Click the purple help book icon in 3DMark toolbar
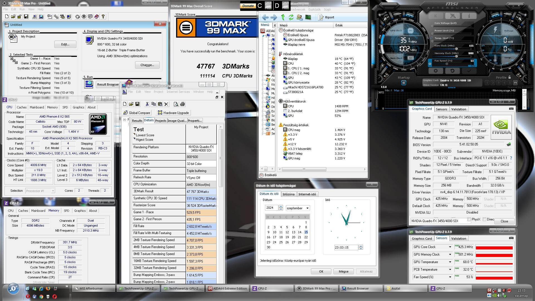The height and width of the screenshot is (301, 535). [97, 17]
